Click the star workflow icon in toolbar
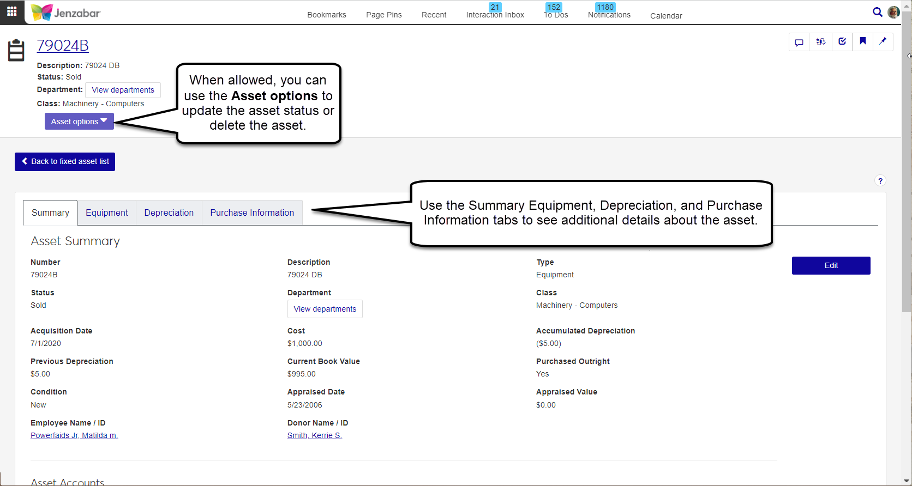 coord(820,42)
